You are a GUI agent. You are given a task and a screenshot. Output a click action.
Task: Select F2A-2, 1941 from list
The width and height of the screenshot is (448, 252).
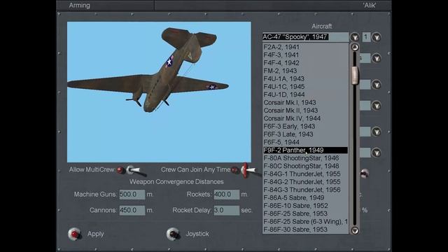coord(305,47)
